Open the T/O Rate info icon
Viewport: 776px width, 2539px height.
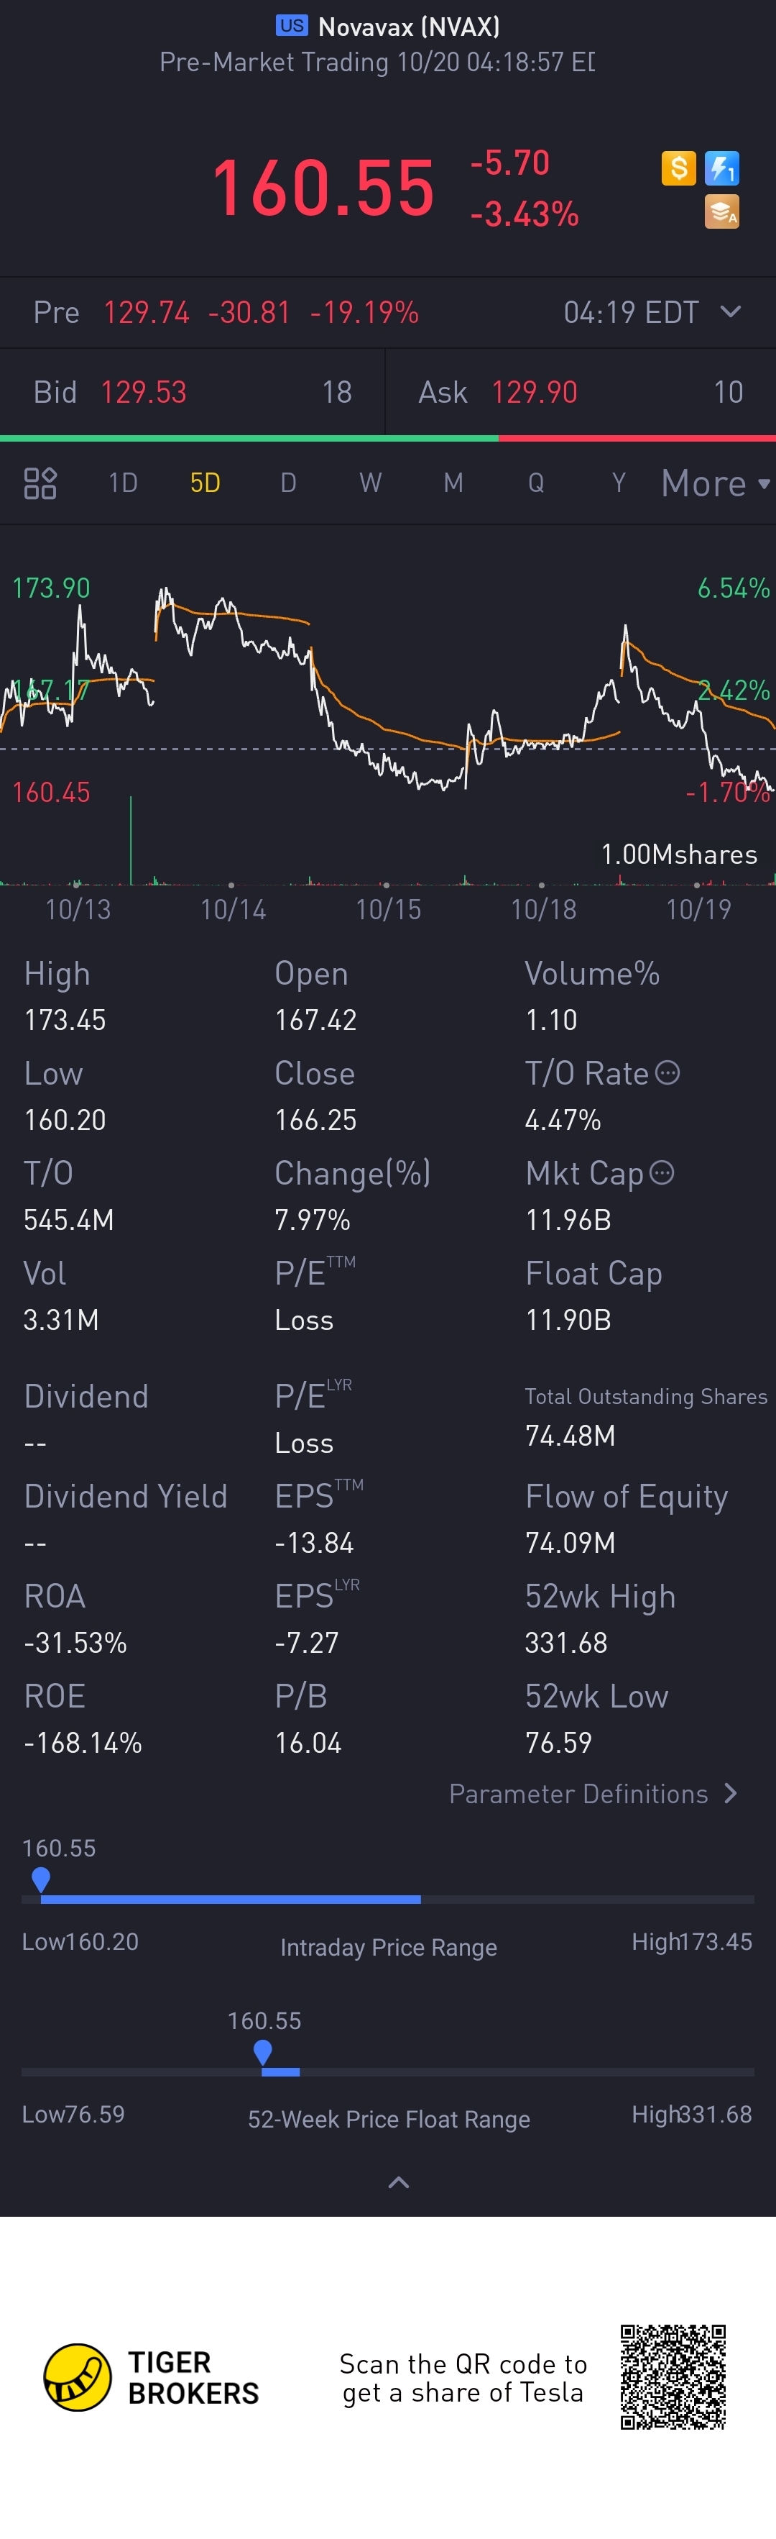coord(668,1072)
